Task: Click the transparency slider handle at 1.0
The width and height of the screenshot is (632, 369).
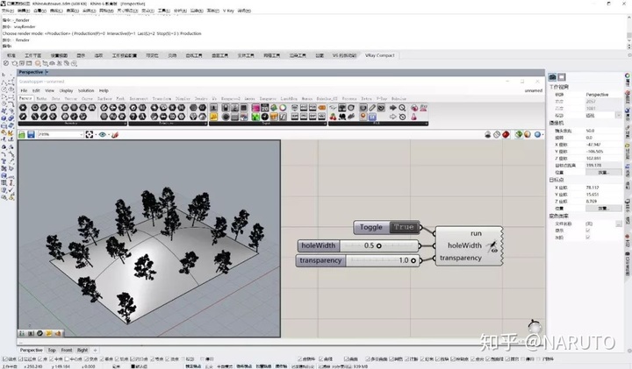Action: pyautogui.click(x=413, y=261)
